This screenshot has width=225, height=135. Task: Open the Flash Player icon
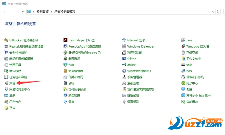(65, 40)
